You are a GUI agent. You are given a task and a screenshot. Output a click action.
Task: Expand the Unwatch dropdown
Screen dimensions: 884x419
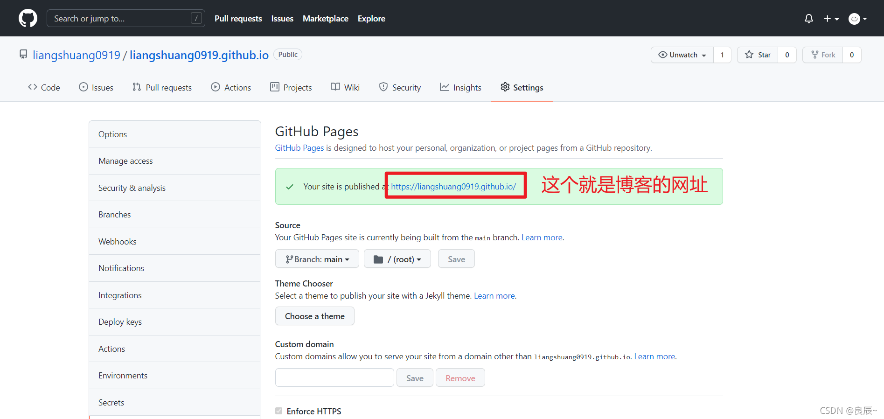pyautogui.click(x=682, y=55)
